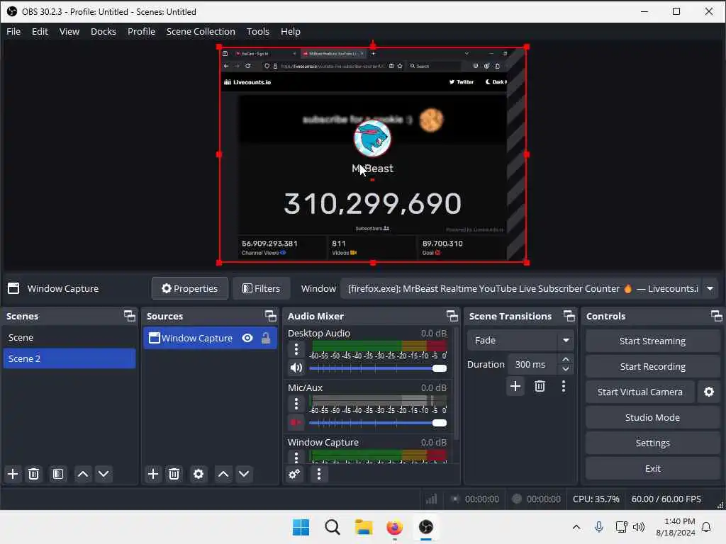Click Start Recording button
This screenshot has width=726, height=544.
pos(652,366)
